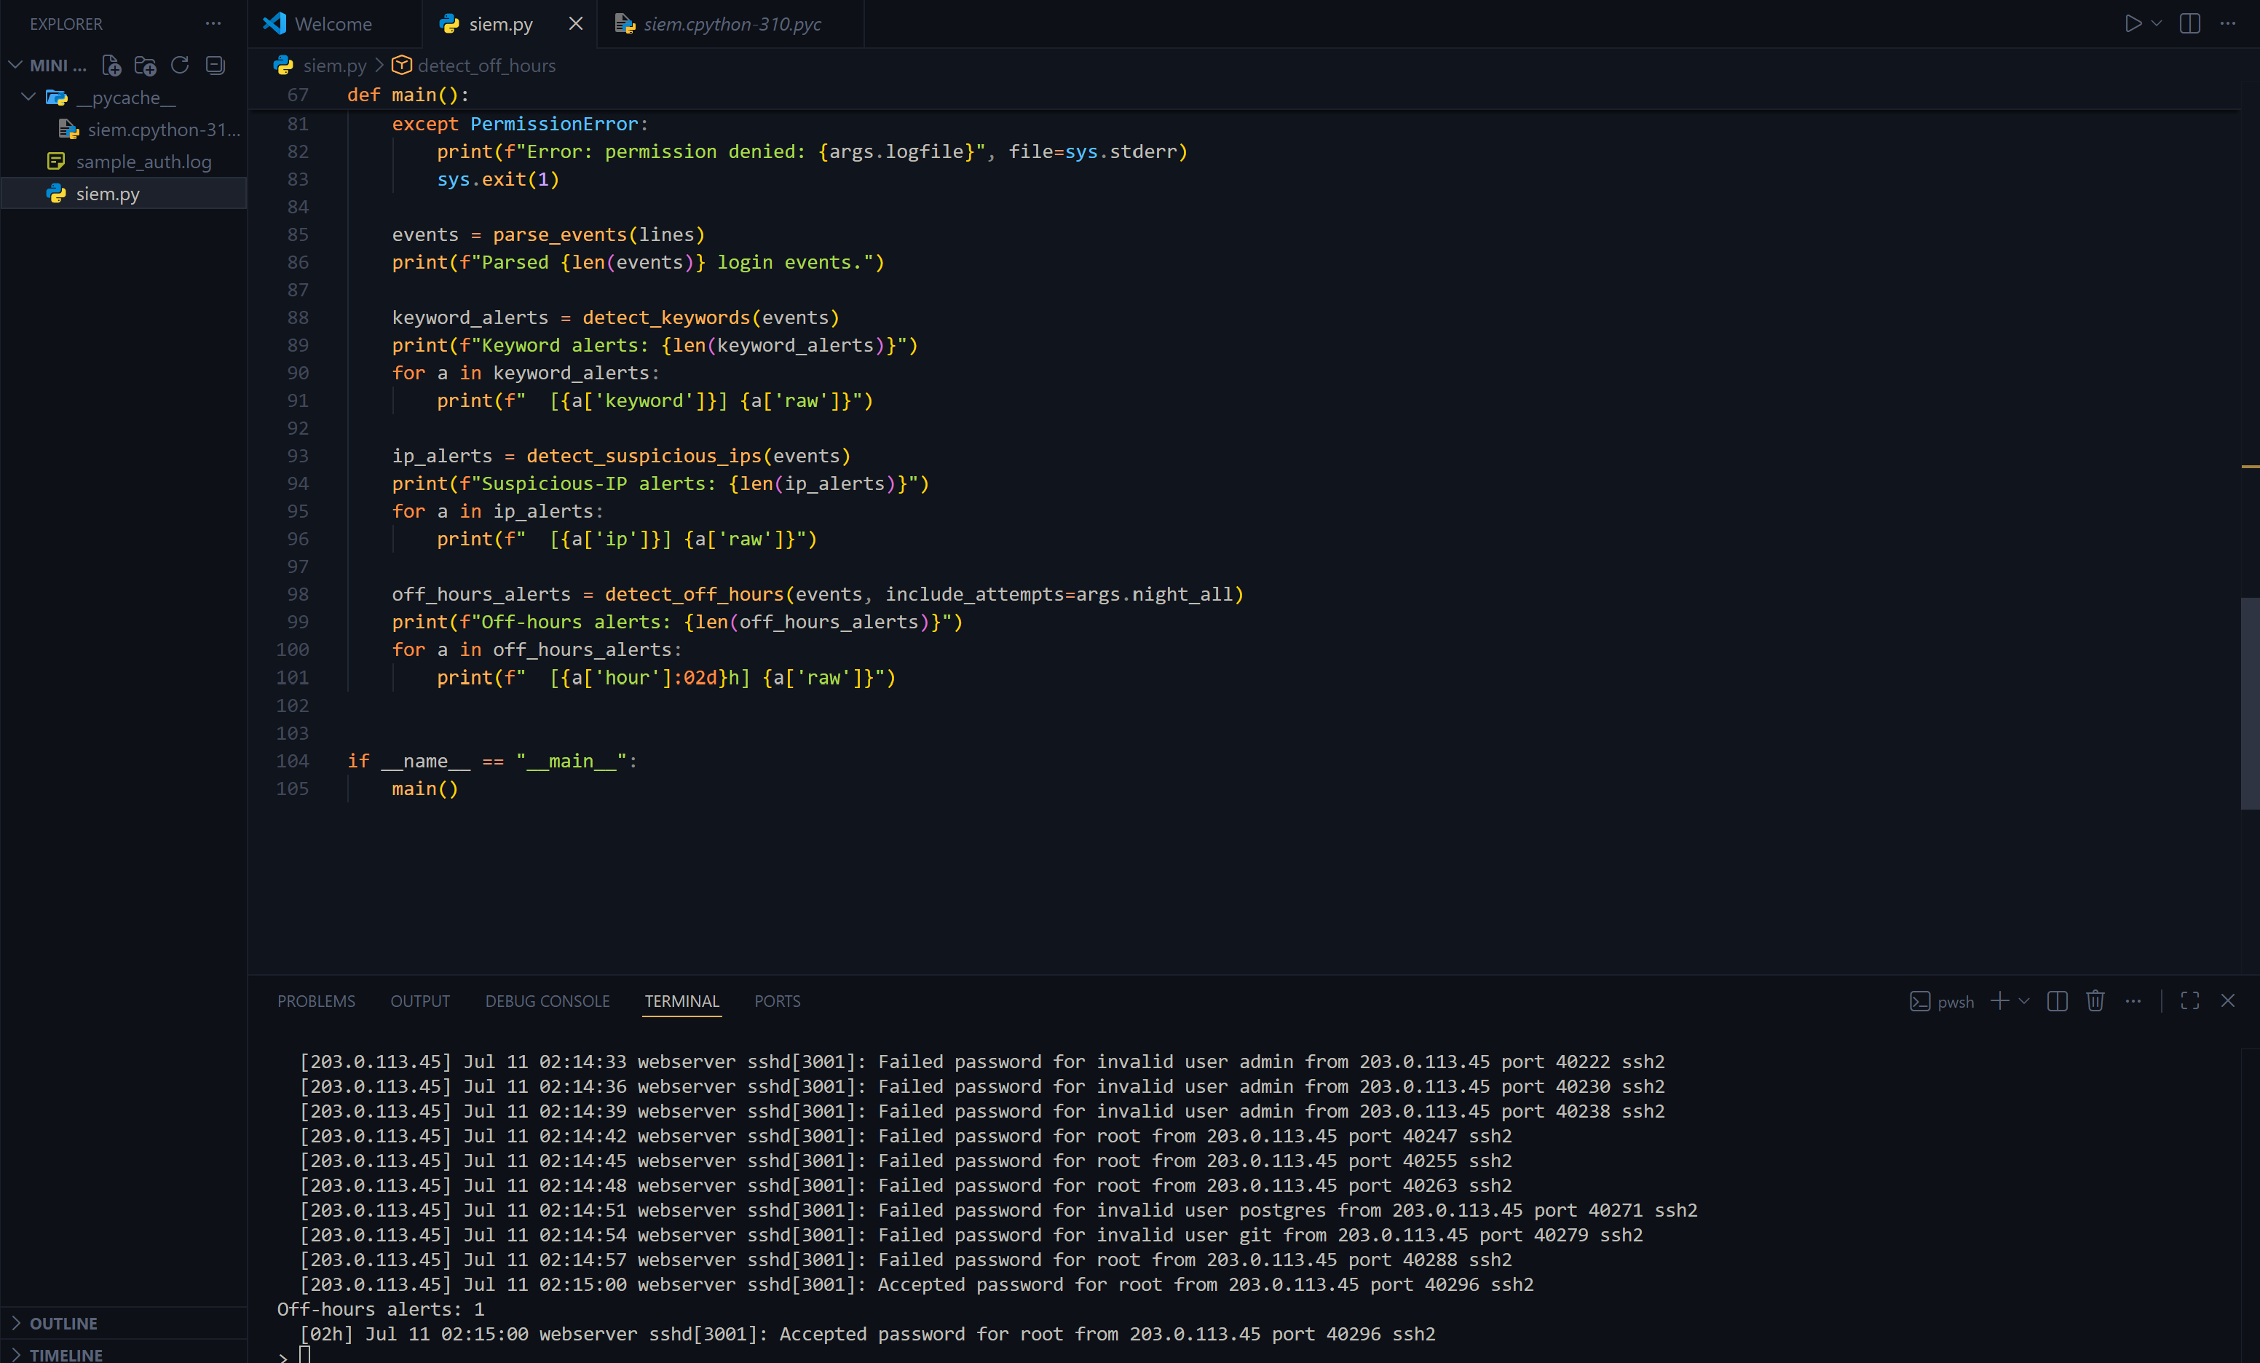
Task: Click line number 98 in gutter
Action: pos(297,593)
